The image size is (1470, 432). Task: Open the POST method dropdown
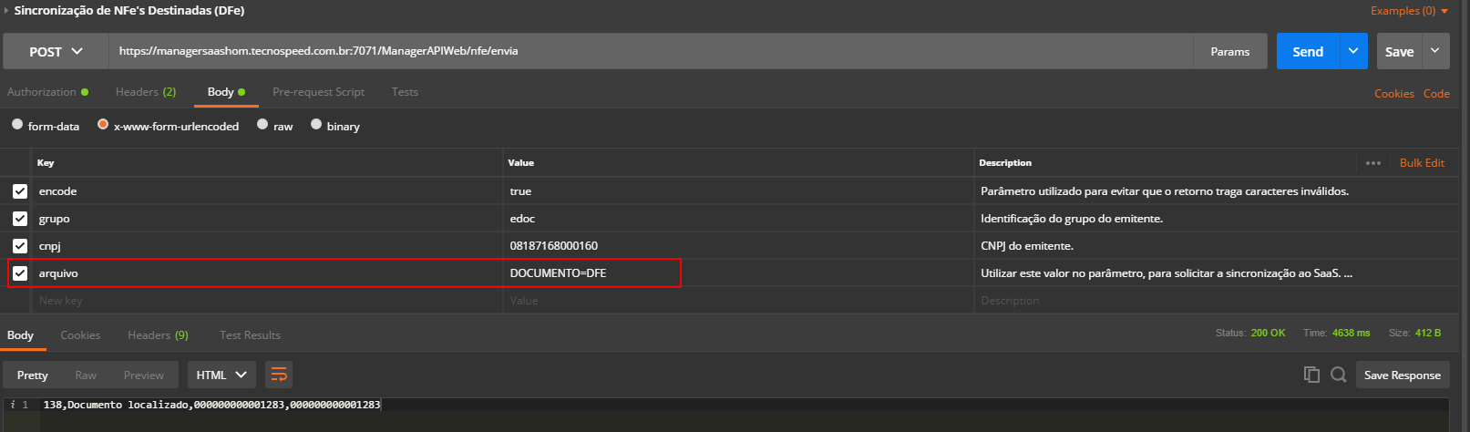pyautogui.click(x=56, y=52)
